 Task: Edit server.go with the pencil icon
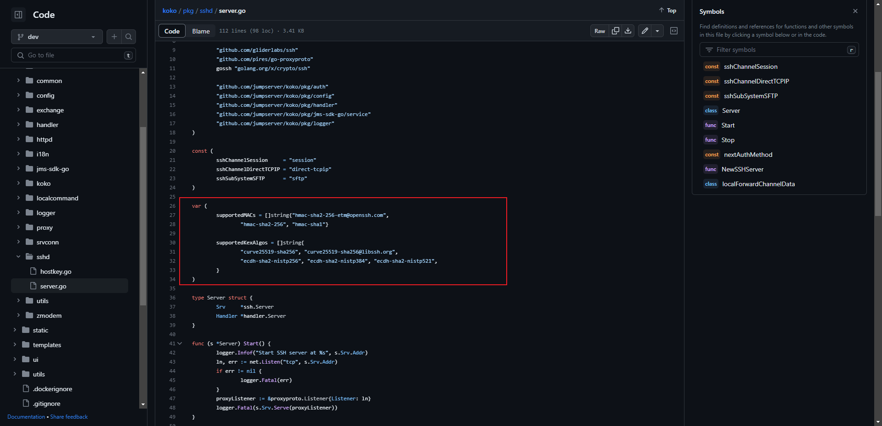point(644,31)
